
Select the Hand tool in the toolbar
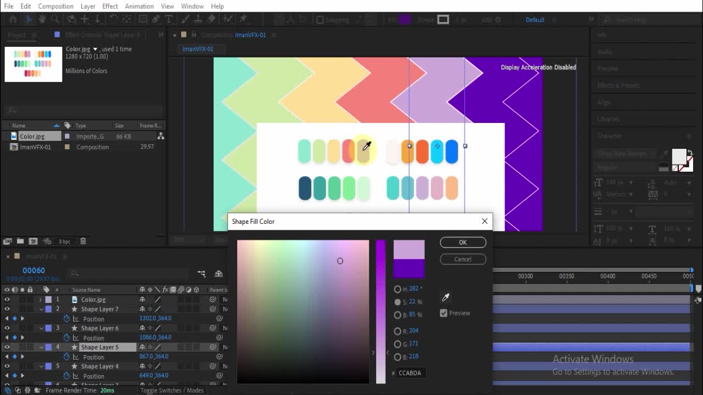pyautogui.click(x=42, y=19)
